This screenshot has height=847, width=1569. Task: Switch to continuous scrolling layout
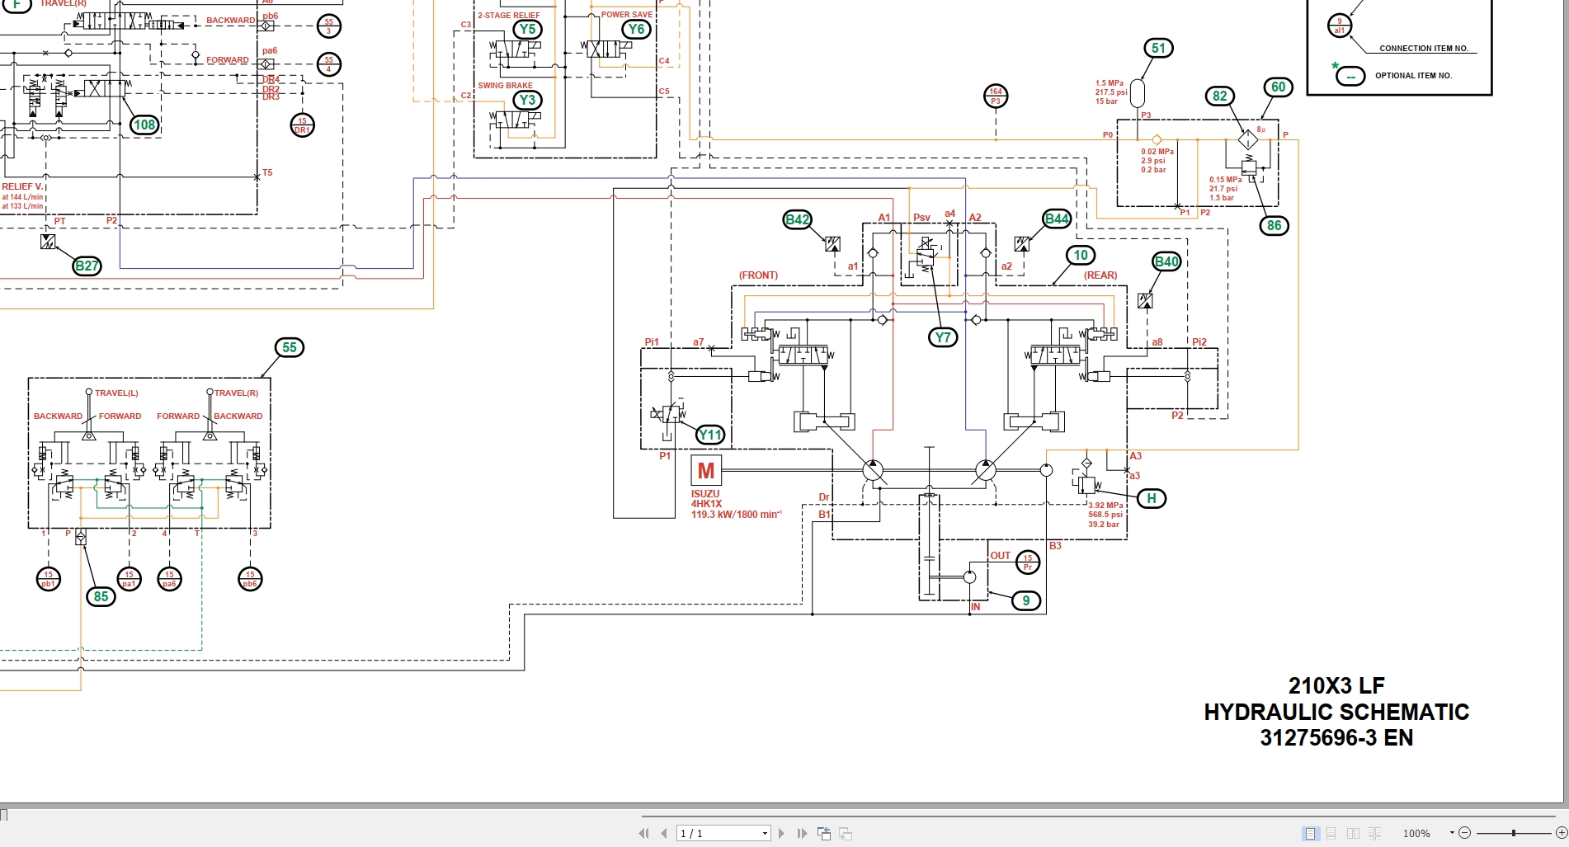click(1331, 833)
